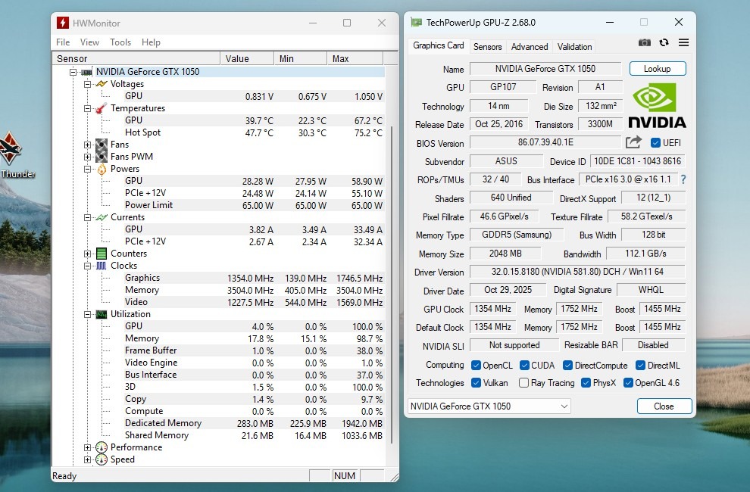Viewport: 750px width, 492px height.
Task: Expand the Performance node
Action: pyautogui.click(x=87, y=447)
